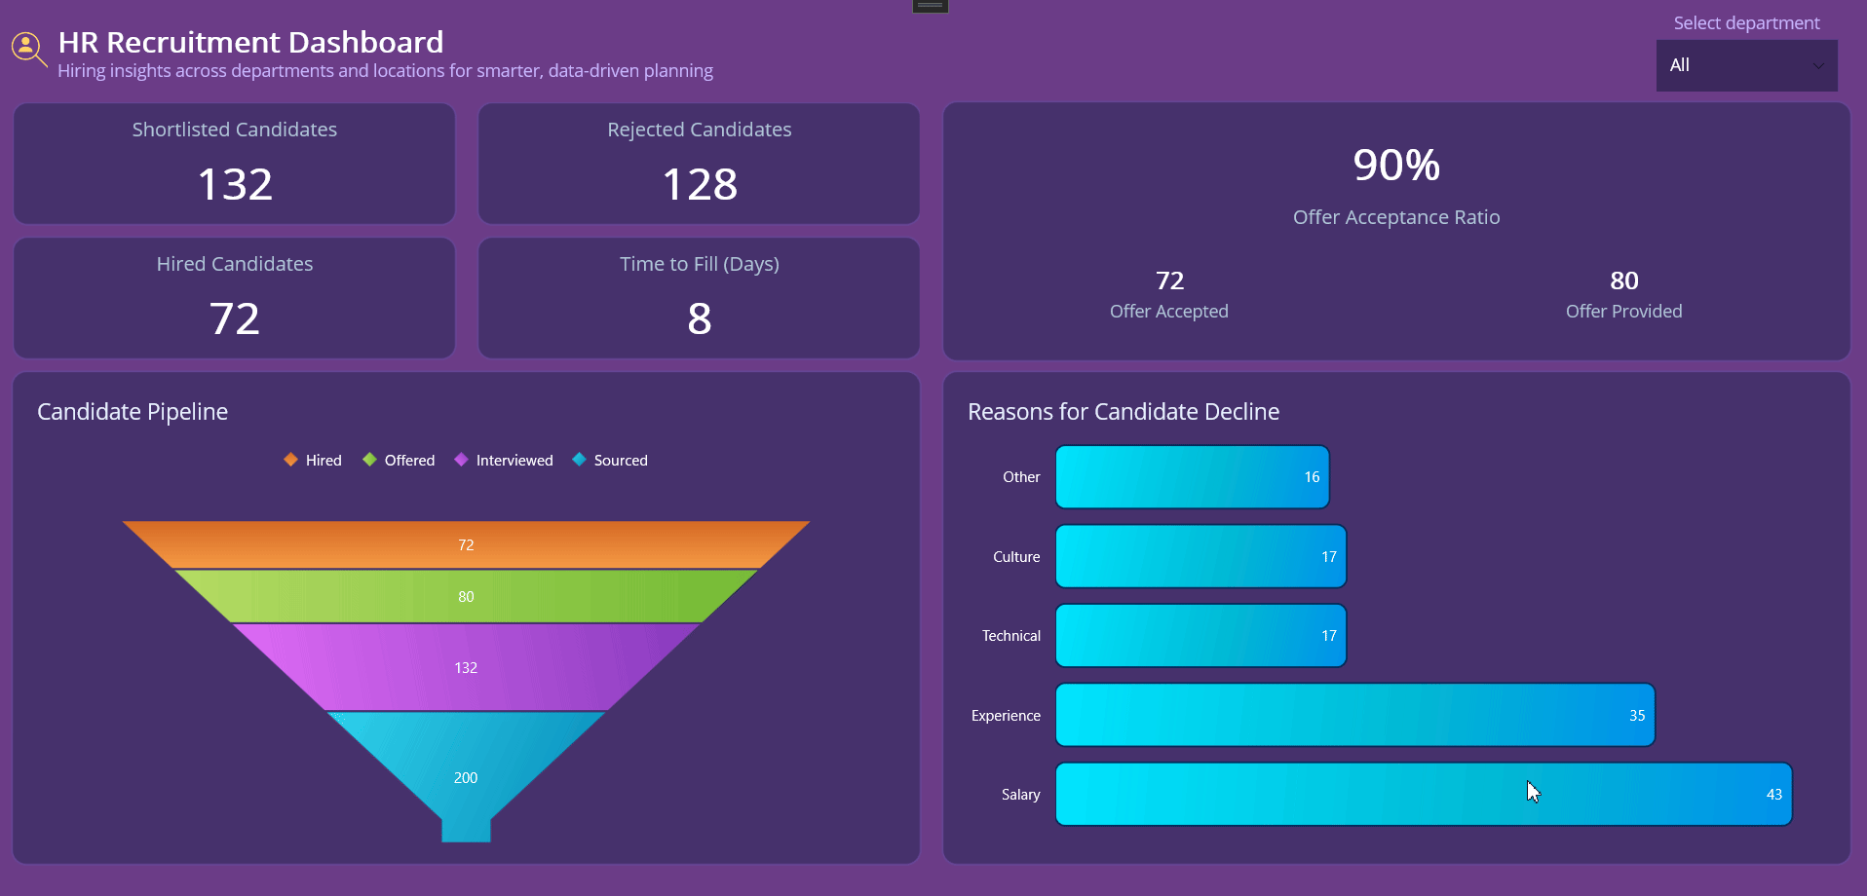Image resolution: width=1867 pixels, height=896 pixels.
Task: Click the green diamond icon for Offered
Action: click(369, 460)
